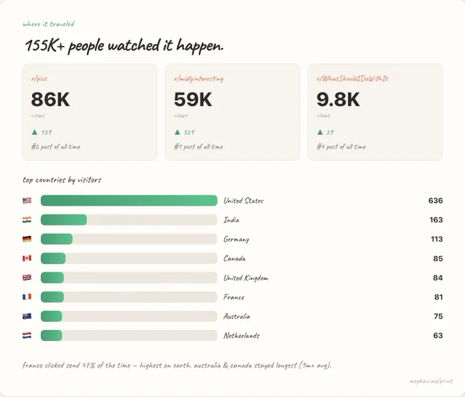Click the 59K views figure
The width and height of the screenshot is (465, 397).
coord(193,99)
